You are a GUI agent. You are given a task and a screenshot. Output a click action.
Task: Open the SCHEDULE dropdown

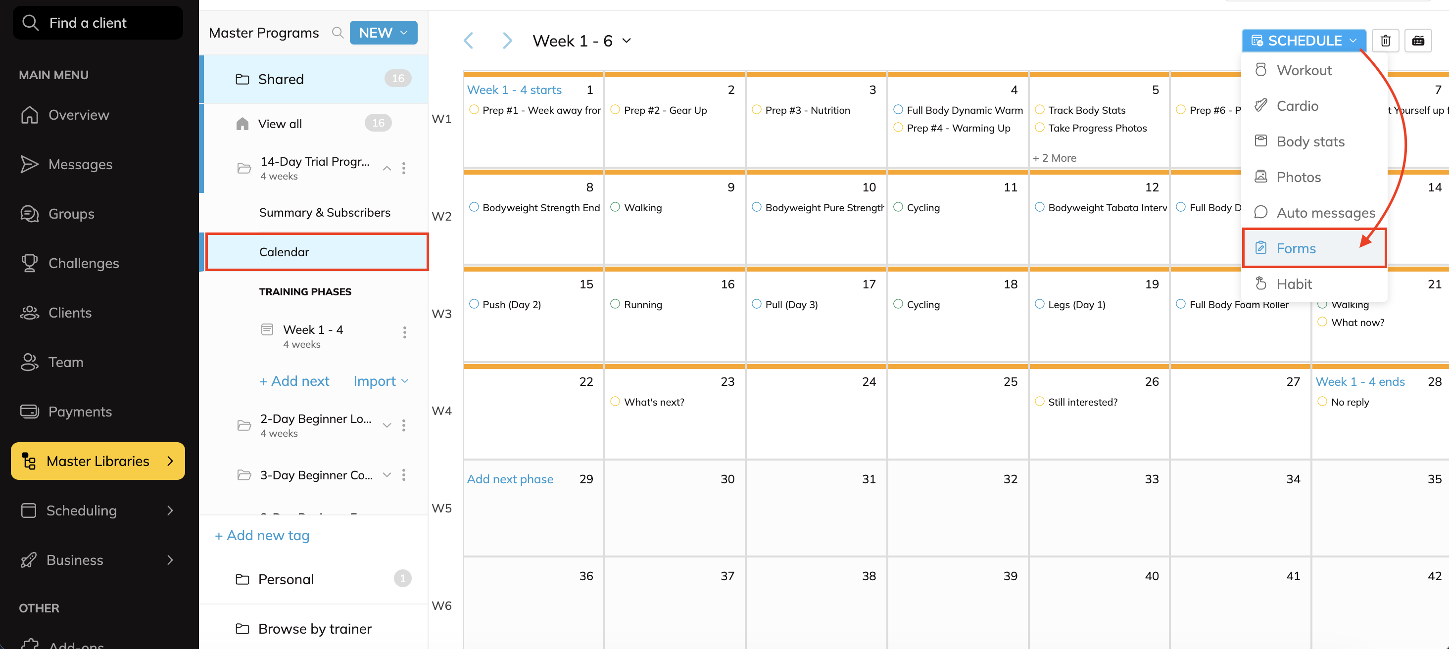[1304, 41]
